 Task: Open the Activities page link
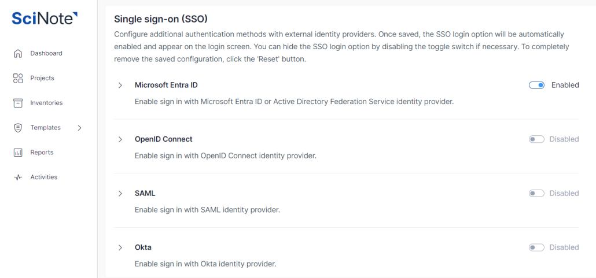(44, 177)
